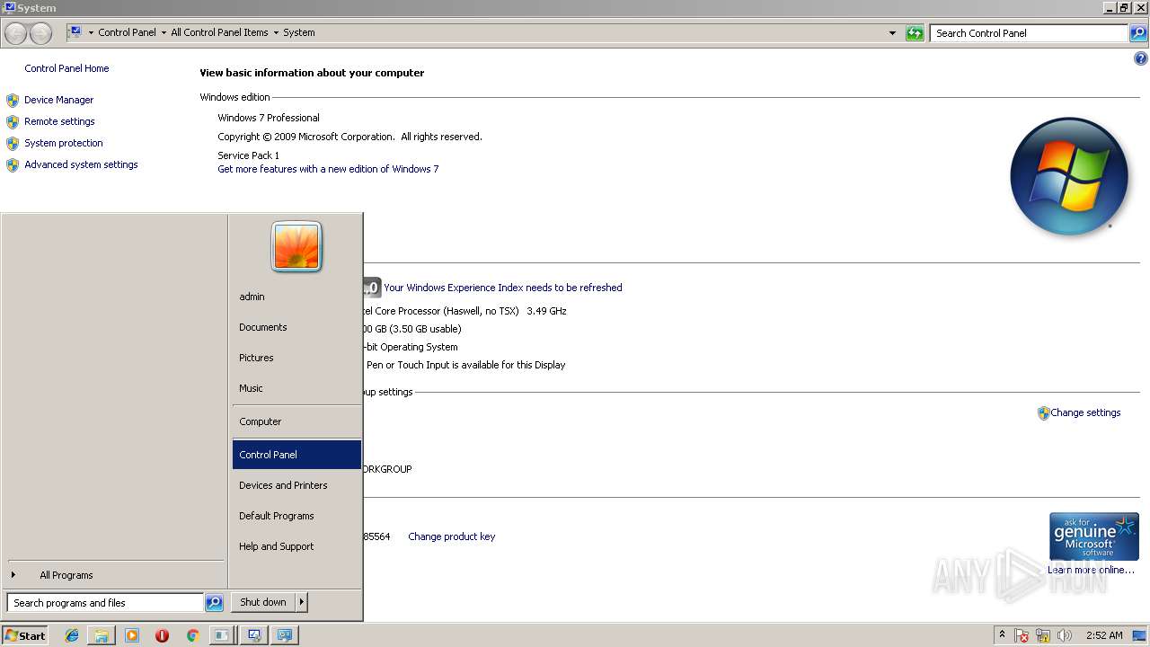Click the refresh button beside address bar

coord(915,33)
